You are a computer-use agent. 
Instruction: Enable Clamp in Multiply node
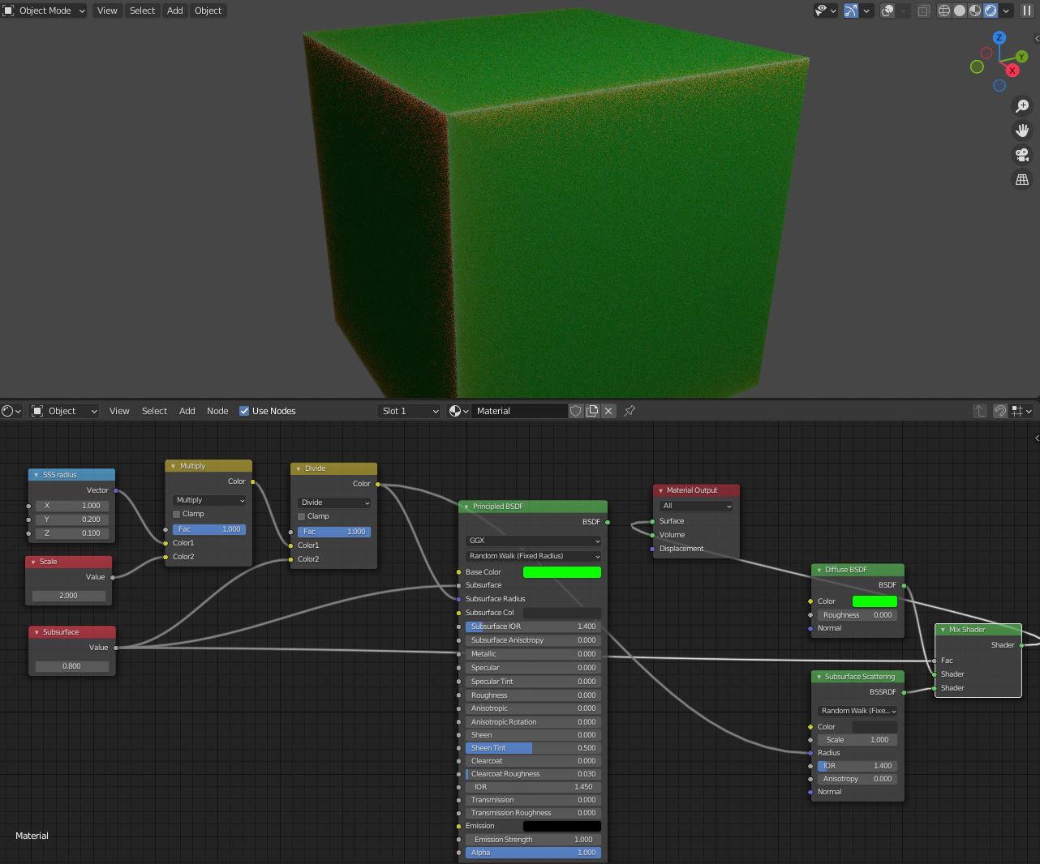point(176,514)
